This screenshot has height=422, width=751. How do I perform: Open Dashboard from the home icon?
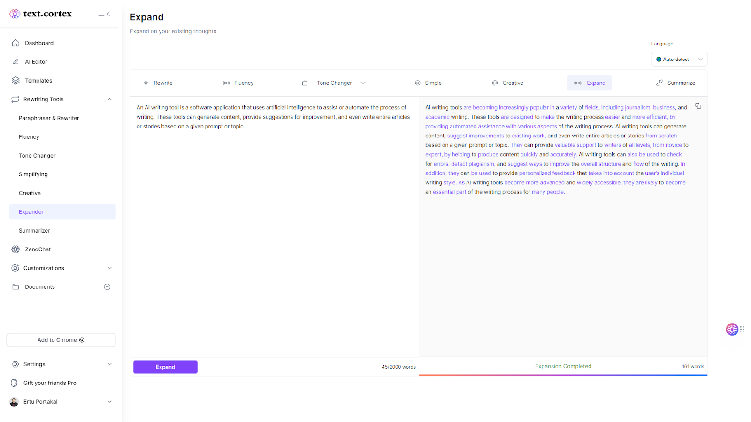pos(15,43)
